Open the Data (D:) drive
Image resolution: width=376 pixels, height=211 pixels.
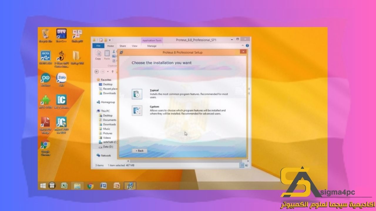coord(106,147)
